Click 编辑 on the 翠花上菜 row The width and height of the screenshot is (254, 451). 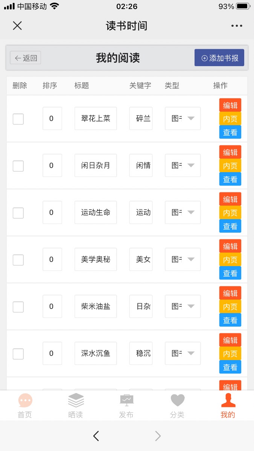pos(230,105)
